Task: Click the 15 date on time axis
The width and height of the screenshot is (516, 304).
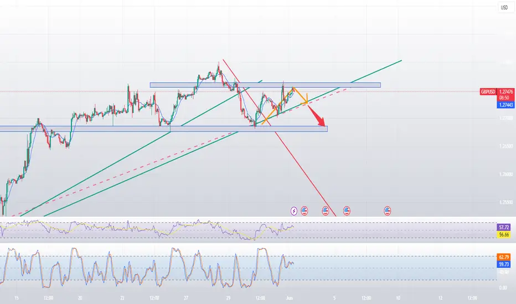Action: [x=17, y=298]
